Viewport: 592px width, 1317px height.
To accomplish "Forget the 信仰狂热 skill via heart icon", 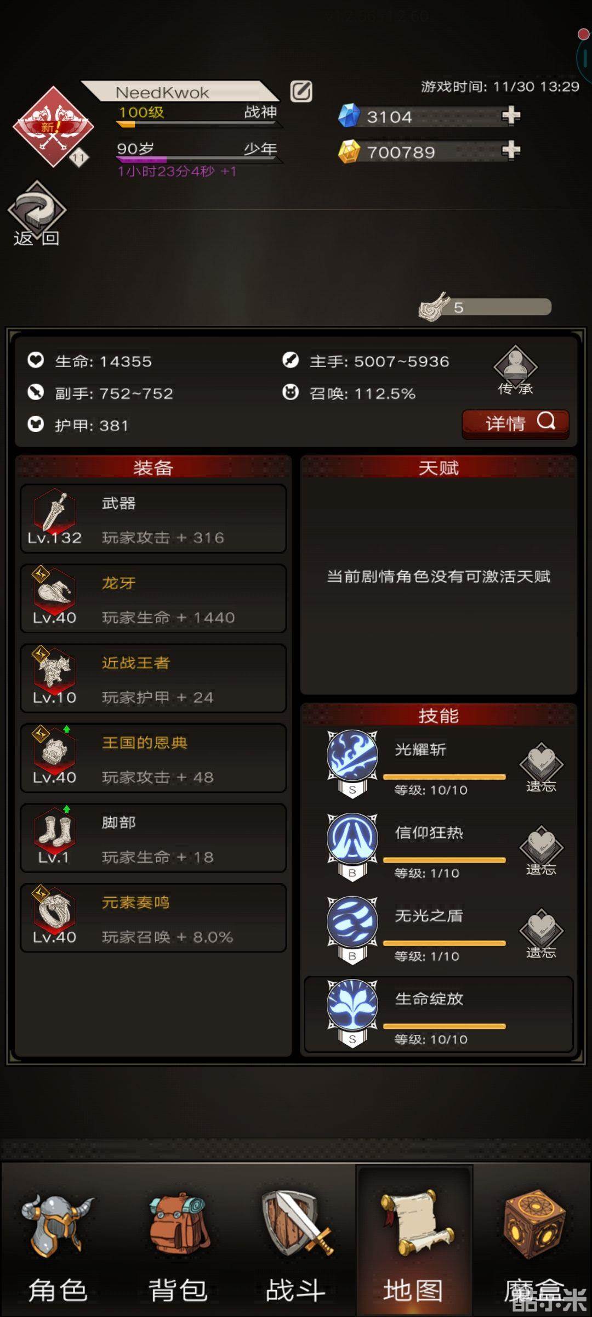I will point(541,850).
